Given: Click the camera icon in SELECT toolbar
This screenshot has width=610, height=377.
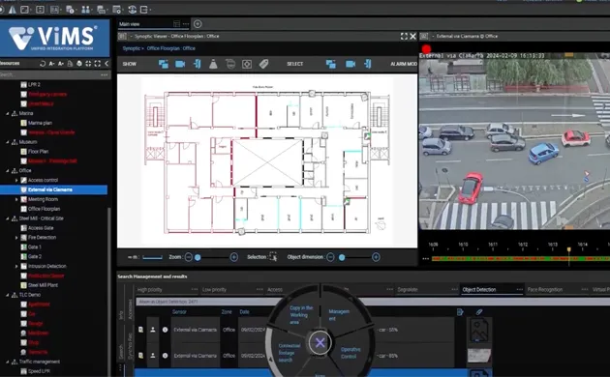Looking at the screenshot, I should pyautogui.click(x=351, y=64).
